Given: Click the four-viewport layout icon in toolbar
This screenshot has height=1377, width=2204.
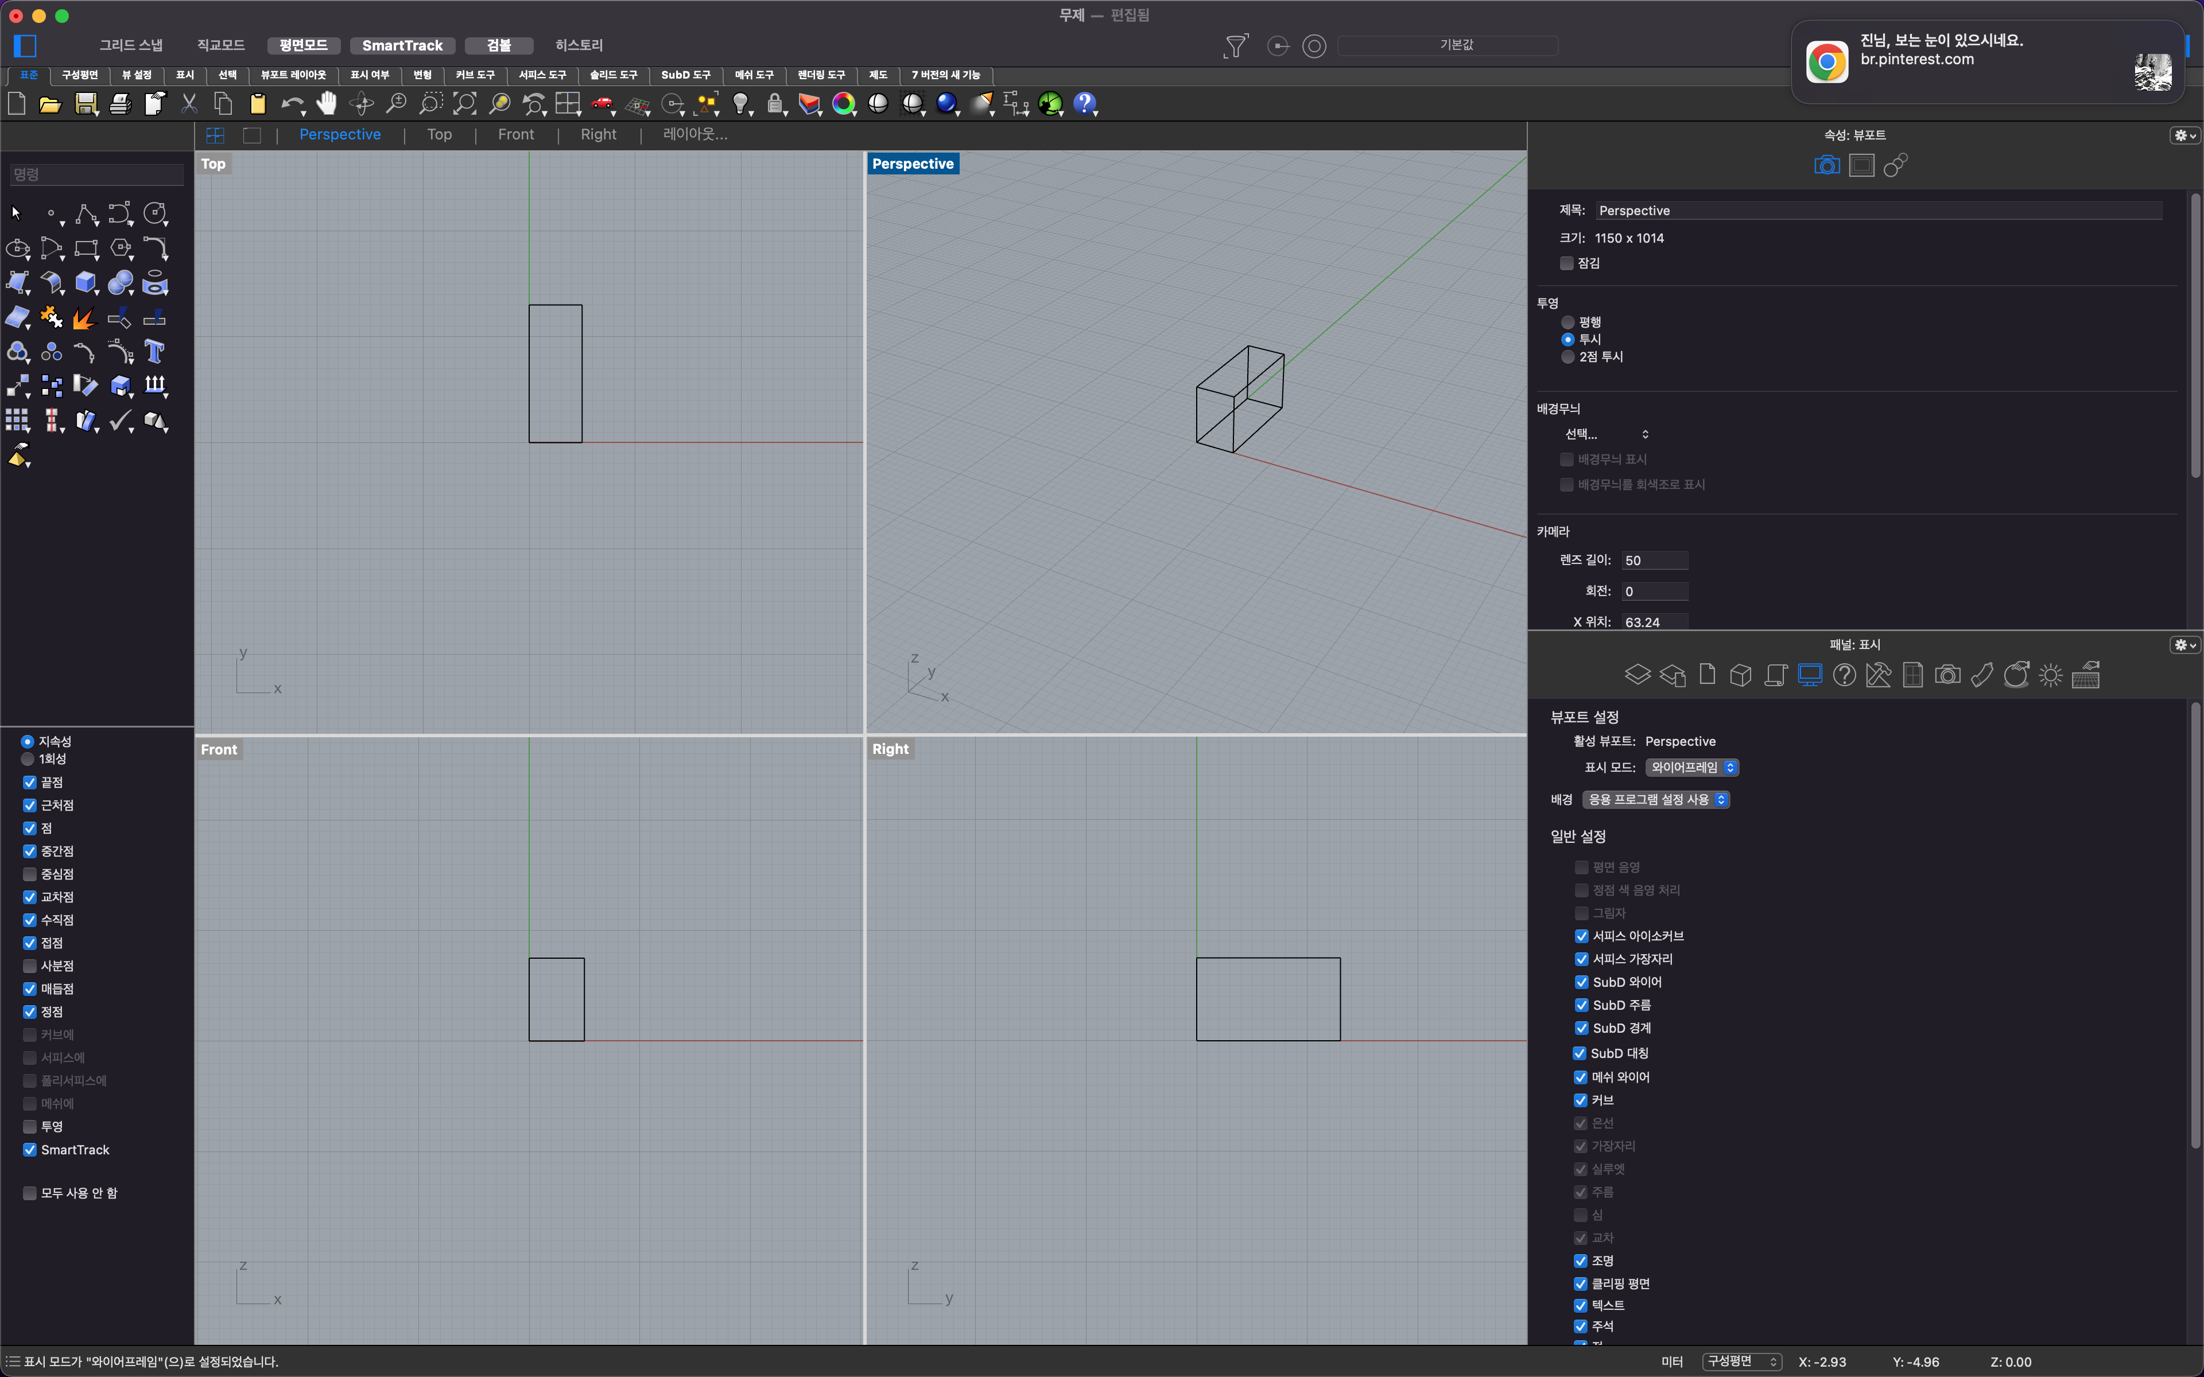Looking at the screenshot, I should (568, 104).
